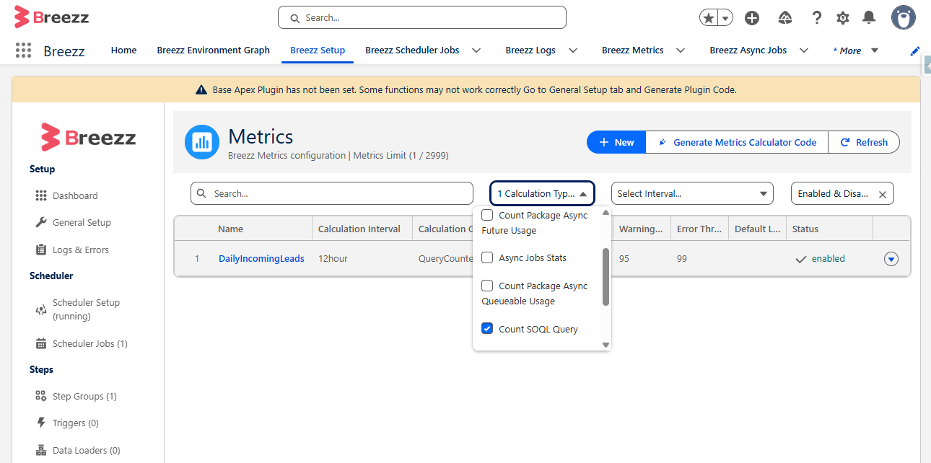
Task: Open Scheduler Setup (running) item
Action: (78, 309)
